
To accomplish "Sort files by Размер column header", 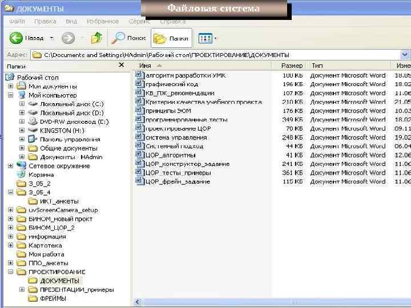I will coord(290,66).
